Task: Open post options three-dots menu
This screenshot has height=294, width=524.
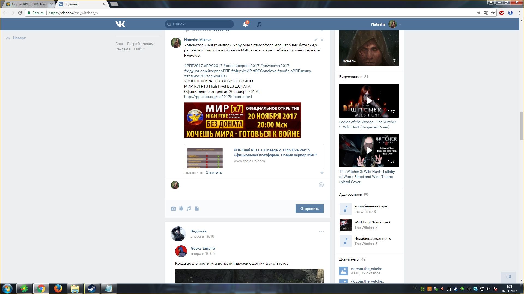Action: (x=321, y=231)
